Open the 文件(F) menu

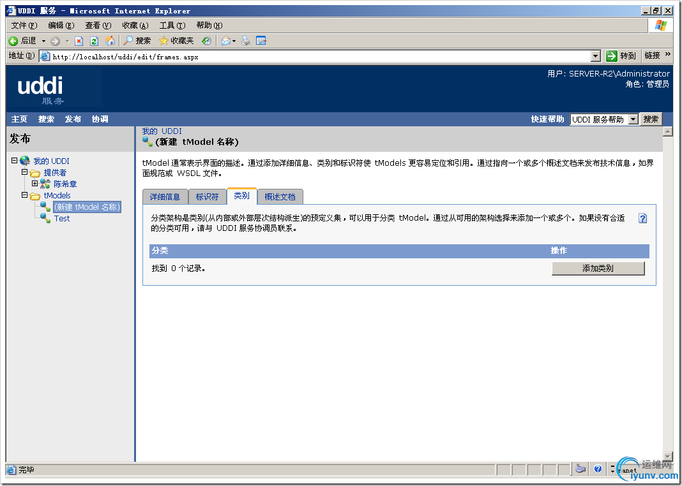pyautogui.click(x=24, y=25)
